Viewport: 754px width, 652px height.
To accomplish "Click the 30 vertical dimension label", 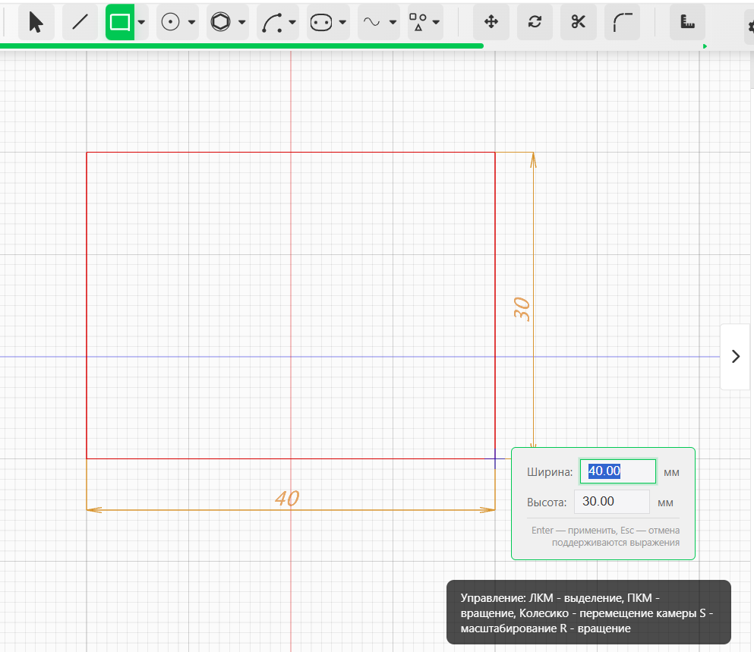I will click(x=522, y=309).
